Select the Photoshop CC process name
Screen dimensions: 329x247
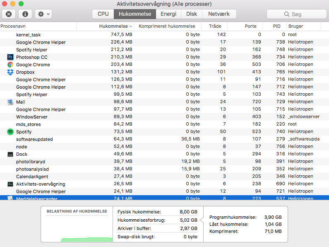click(x=32, y=57)
